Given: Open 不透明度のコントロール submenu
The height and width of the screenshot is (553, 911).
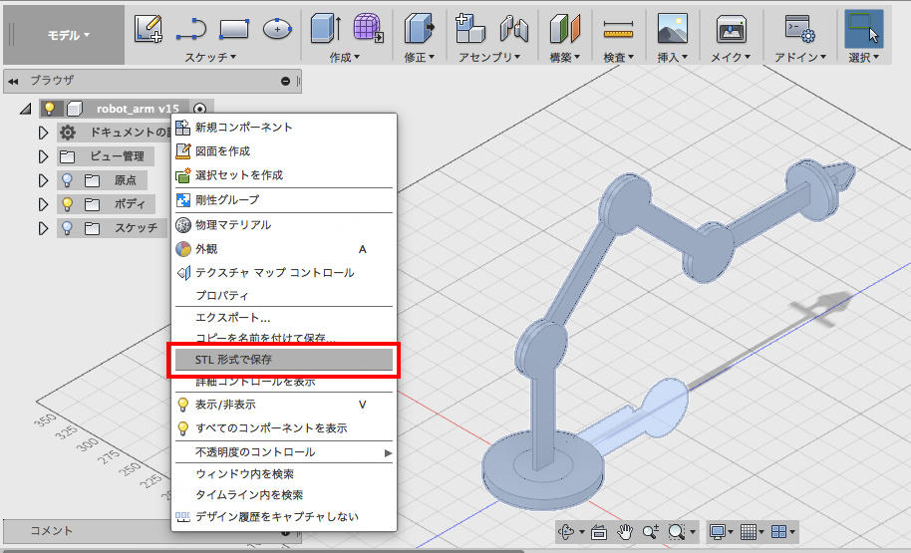Looking at the screenshot, I should [284, 452].
